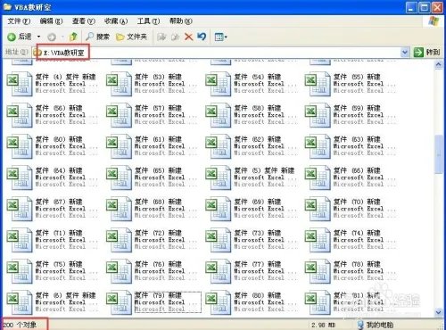Click the 200 个对象 status bar entry
The width and height of the screenshot is (446, 330).
click(x=20, y=325)
